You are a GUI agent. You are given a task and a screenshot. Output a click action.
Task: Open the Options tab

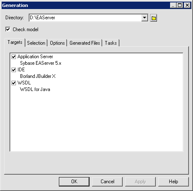pos(57,43)
